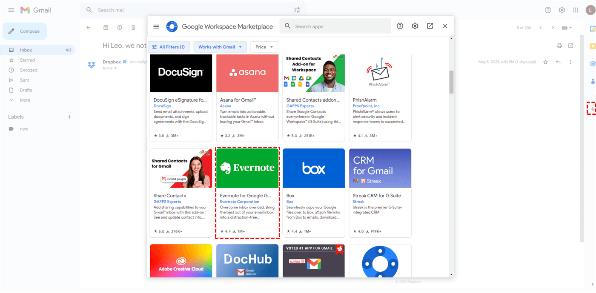Open the Streak CRM for Gmail banner

380,168
